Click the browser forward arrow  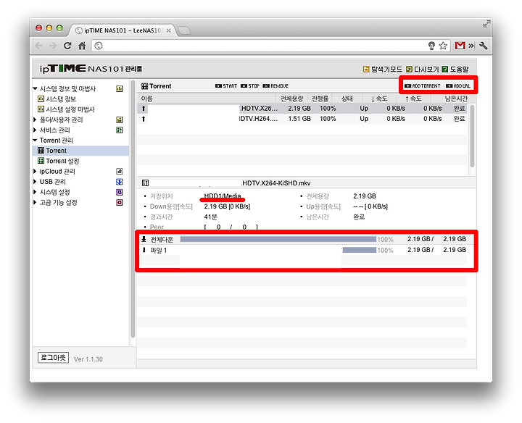pos(53,46)
